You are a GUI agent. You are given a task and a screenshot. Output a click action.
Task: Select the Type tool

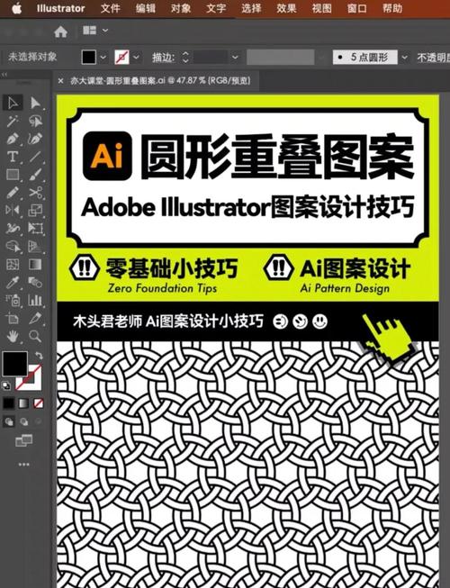13,157
